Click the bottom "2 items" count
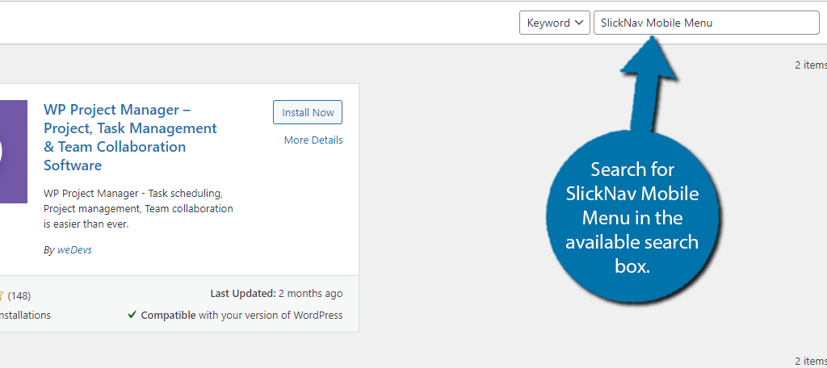This screenshot has width=827, height=368. 810,361
